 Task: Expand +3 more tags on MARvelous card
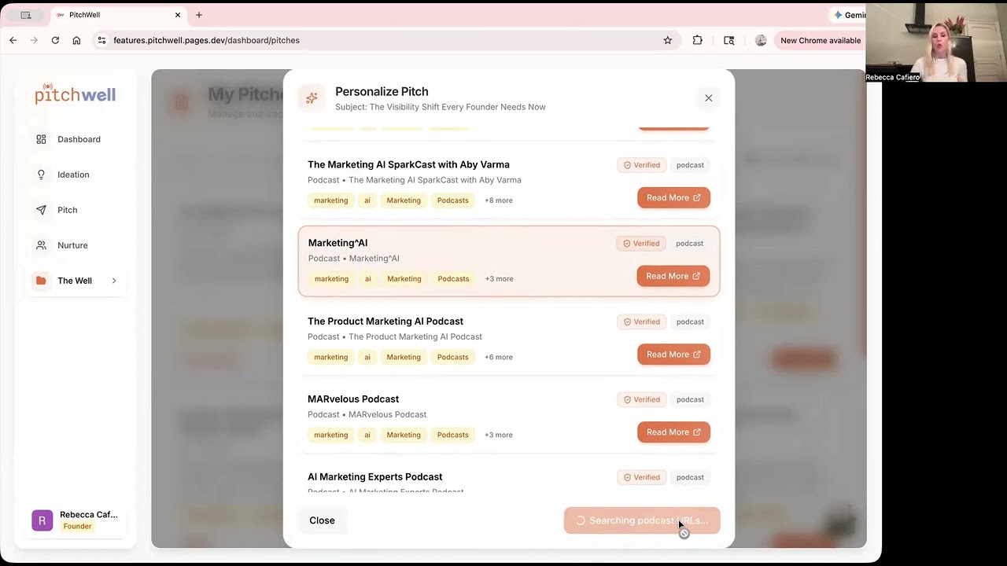pos(499,435)
